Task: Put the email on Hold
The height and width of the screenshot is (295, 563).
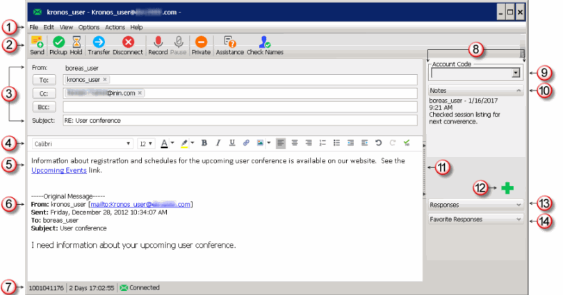Action: [x=76, y=43]
